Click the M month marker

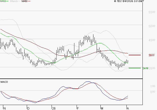coord(102,108)
